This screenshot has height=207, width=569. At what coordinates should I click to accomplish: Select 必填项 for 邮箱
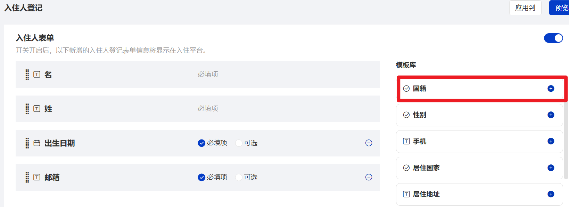click(x=201, y=177)
